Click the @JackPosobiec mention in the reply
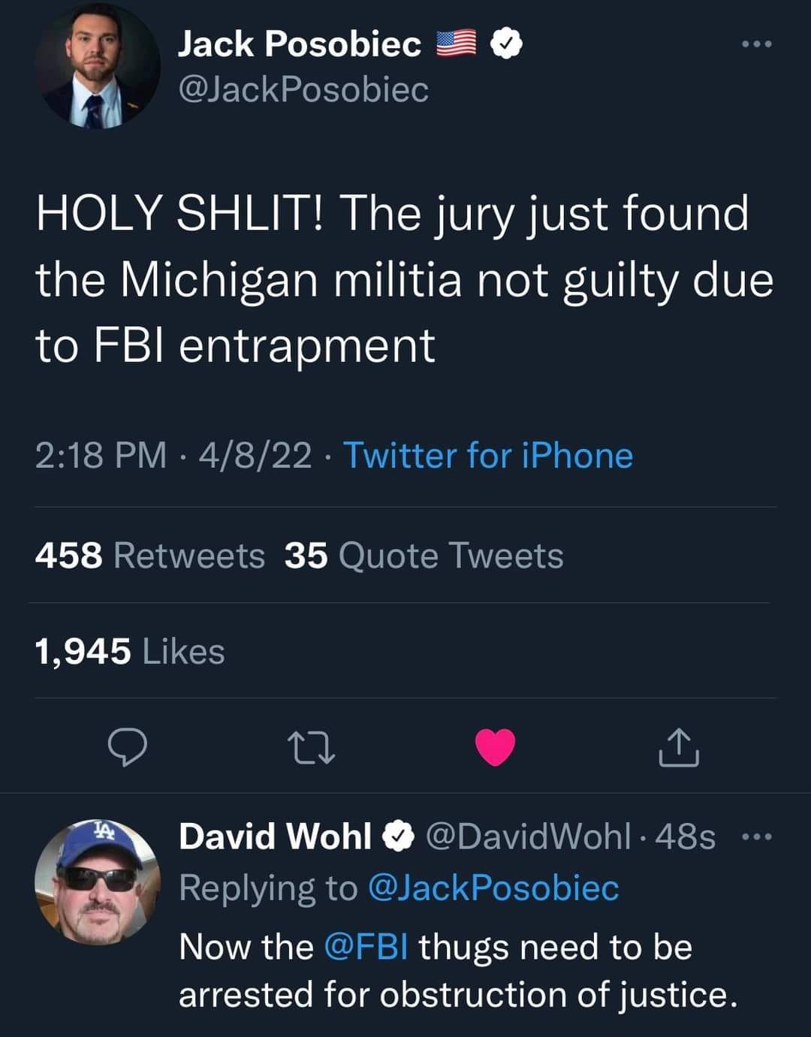This screenshot has width=811, height=1037. coord(493,888)
